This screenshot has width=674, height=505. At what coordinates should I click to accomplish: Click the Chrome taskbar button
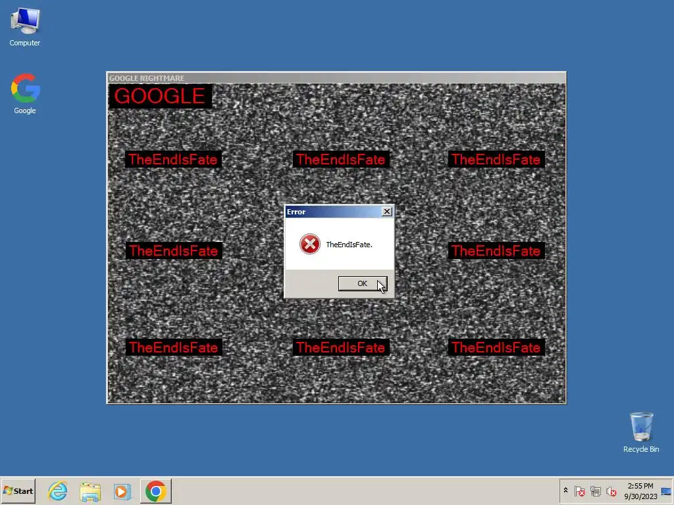coord(155,491)
